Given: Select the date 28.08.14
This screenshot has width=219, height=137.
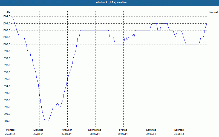Looking at the screenshot, I should tap(95, 134).
